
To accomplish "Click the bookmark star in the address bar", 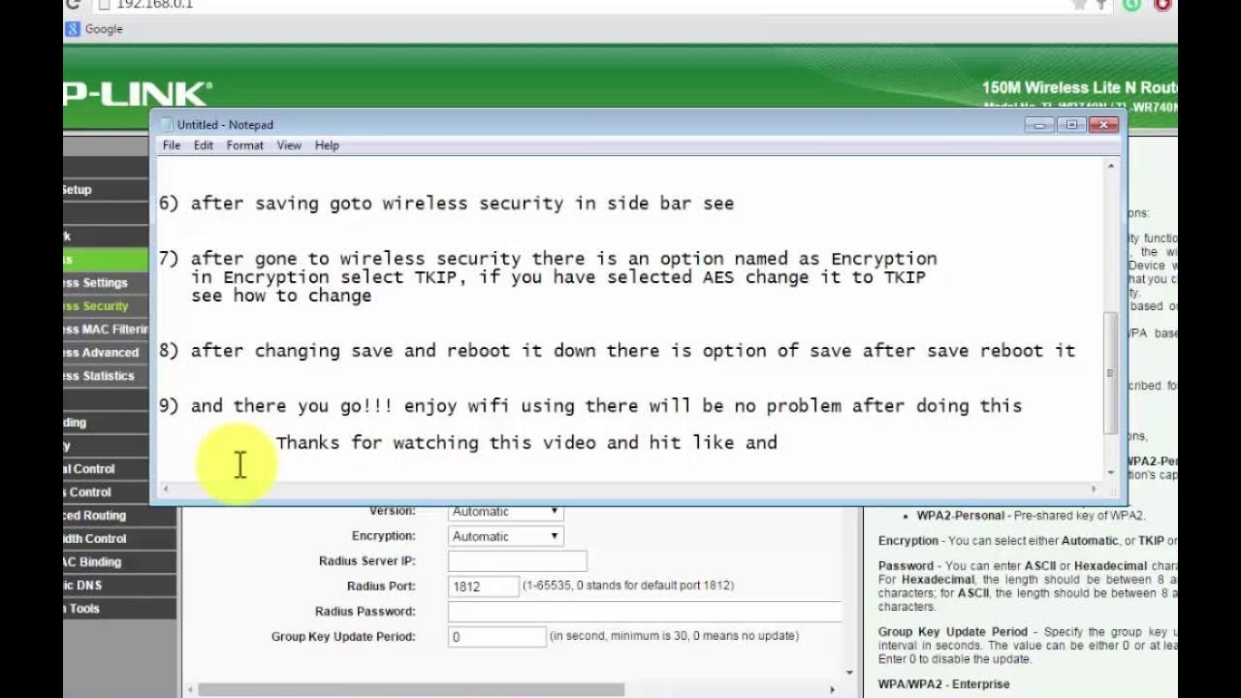I will pyautogui.click(x=1079, y=5).
